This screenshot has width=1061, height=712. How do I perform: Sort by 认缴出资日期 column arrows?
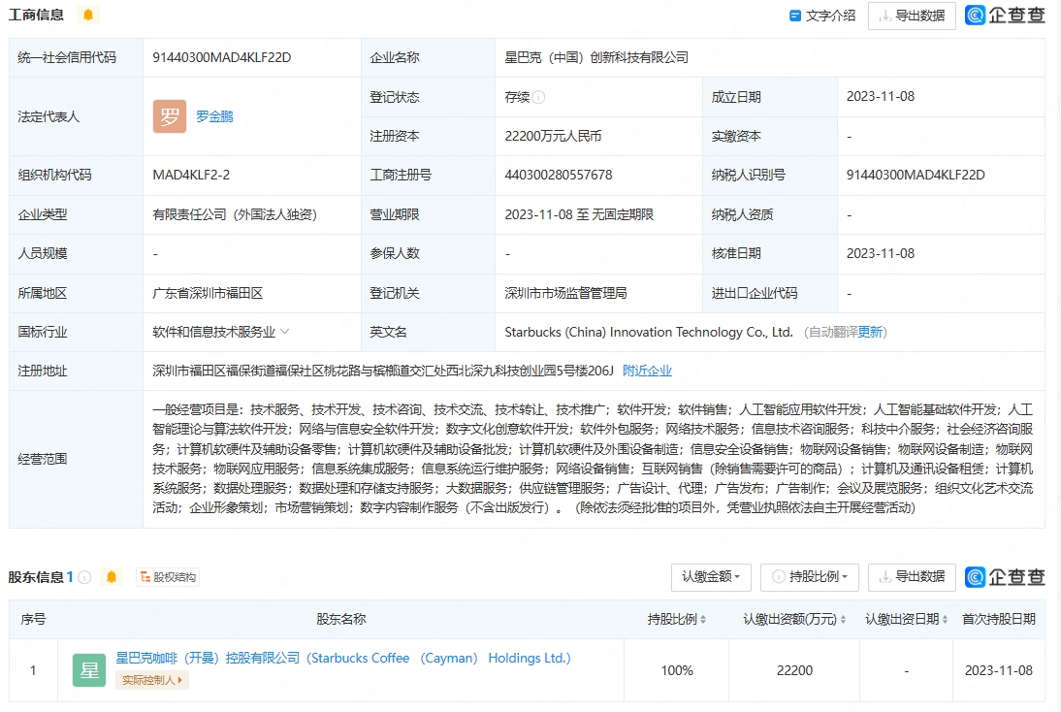click(x=945, y=619)
